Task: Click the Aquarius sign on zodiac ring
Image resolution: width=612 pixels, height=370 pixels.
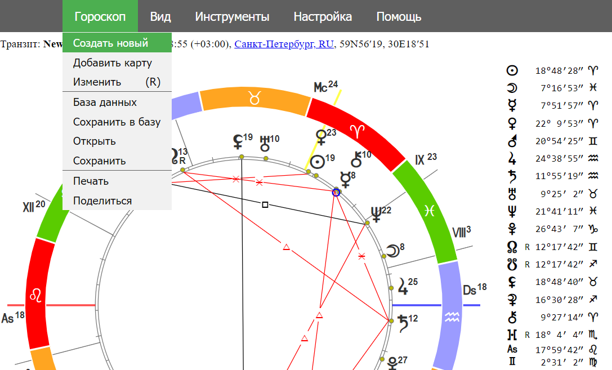Action: point(452,317)
